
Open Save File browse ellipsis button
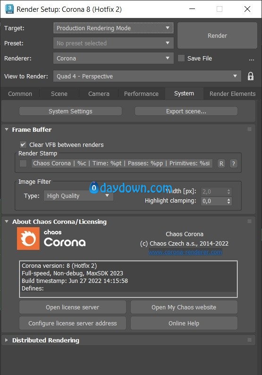252,59
